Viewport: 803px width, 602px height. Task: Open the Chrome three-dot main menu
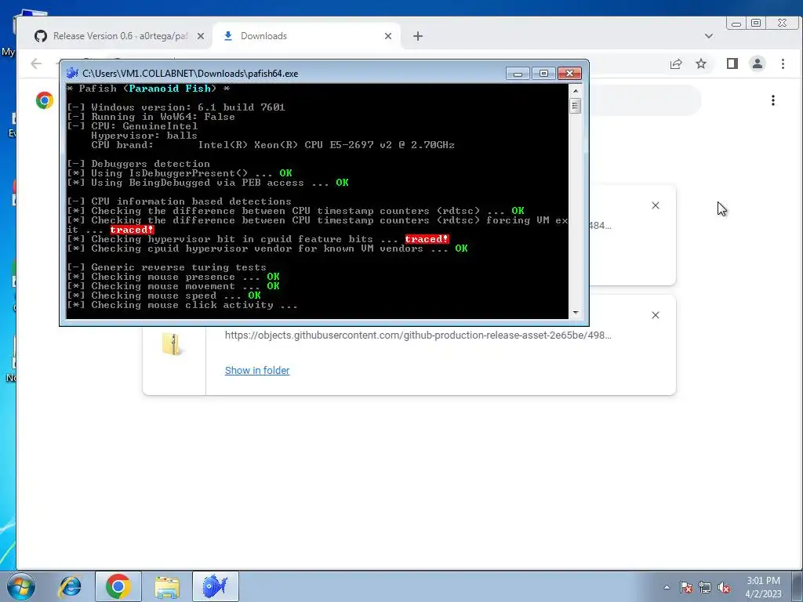(x=783, y=63)
